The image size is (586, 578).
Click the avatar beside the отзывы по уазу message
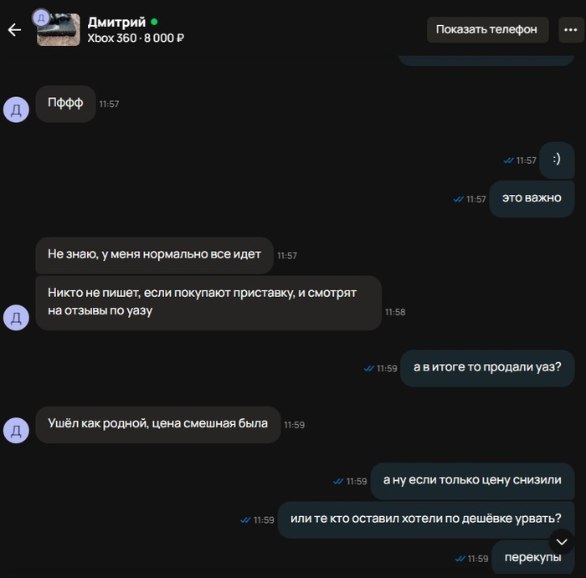pyautogui.click(x=16, y=317)
